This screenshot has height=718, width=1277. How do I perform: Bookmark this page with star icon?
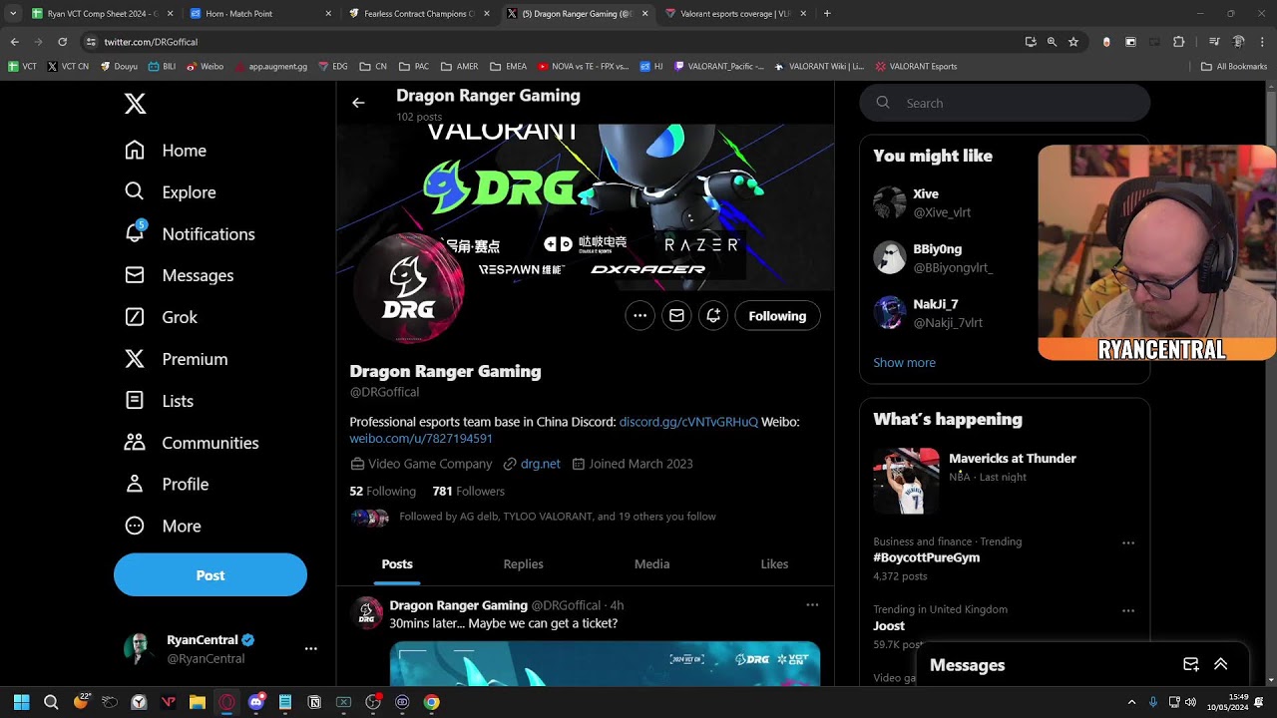click(1073, 42)
